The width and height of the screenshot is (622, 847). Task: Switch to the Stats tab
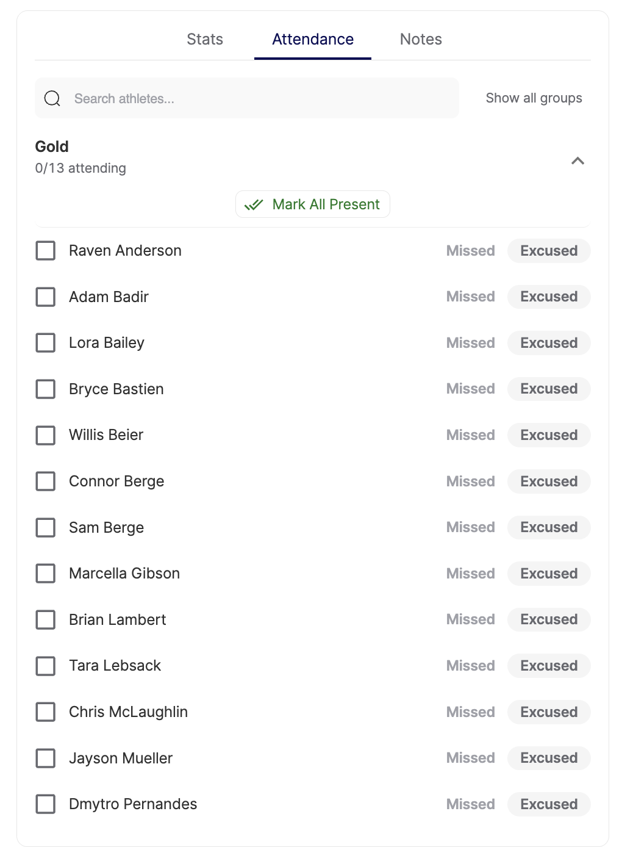click(x=205, y=39)
